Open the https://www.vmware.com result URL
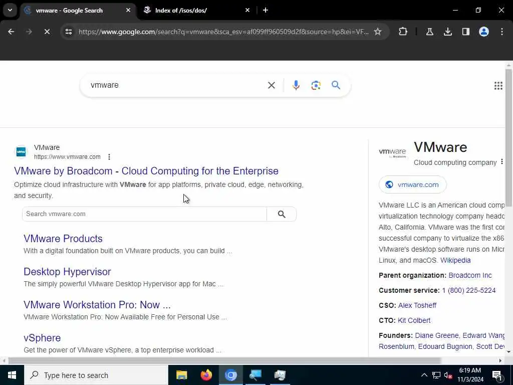This screenshot has height=385, width=513. (x=67, y=157)
